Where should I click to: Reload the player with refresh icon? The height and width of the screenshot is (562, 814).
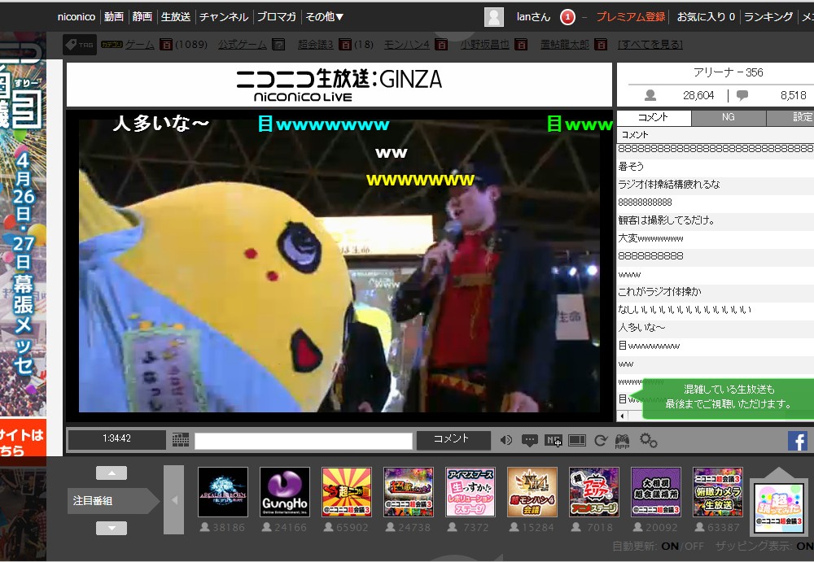pos(601,441)
